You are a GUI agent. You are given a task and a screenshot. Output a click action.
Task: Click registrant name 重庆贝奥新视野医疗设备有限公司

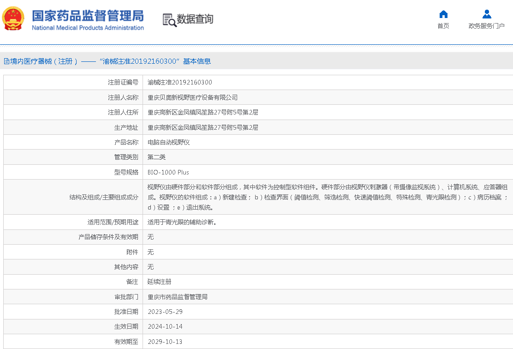[x=192, y=97]
